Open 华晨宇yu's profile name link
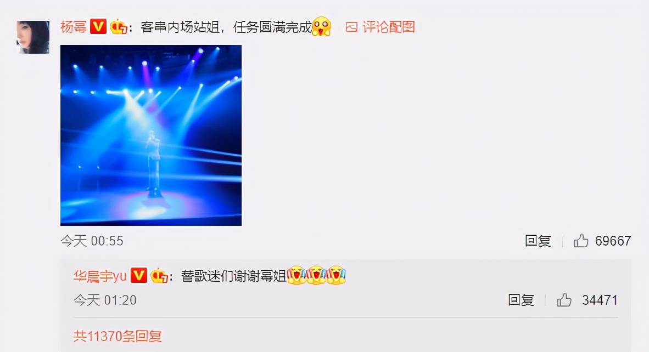The width and height of the screenshot is (649, 352). (x=100, y=276)
